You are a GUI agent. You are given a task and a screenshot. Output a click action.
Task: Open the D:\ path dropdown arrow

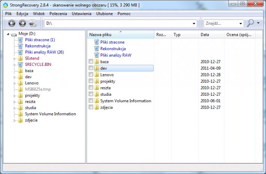click(x=194, y=24)
